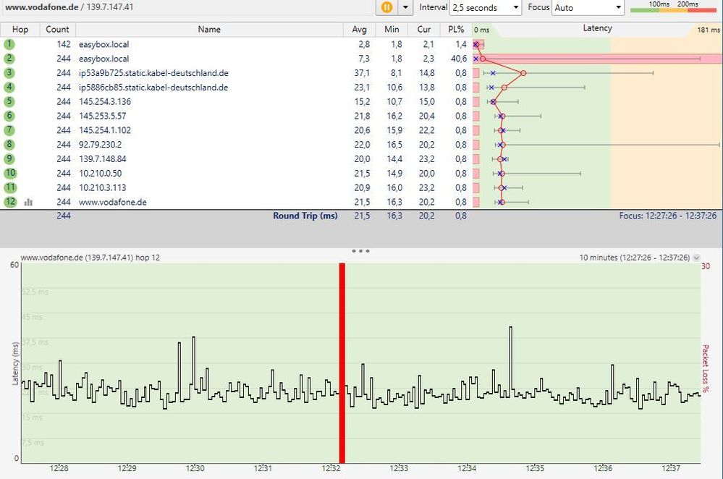Expand the arrow beside the pause button
The height and width of the screenshot is (479, 723).
click(406, 7)
